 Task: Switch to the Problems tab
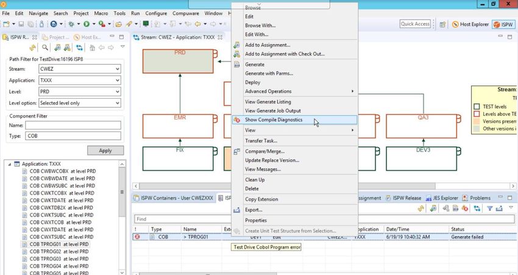coord(476,198)
